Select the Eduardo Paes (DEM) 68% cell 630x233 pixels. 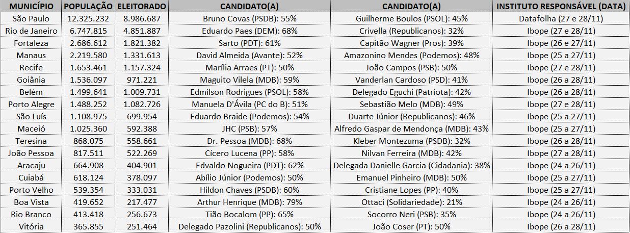pyautogui.click(x=249, y=31)
